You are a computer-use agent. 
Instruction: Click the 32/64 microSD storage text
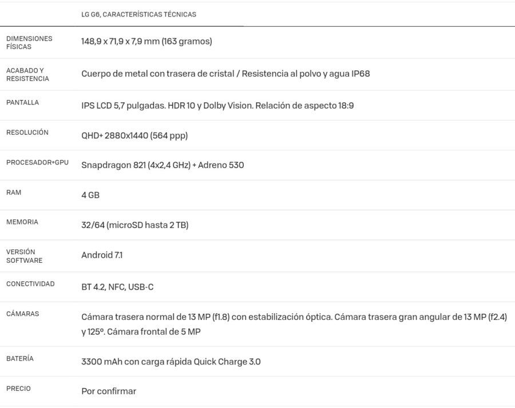[134, 225]
